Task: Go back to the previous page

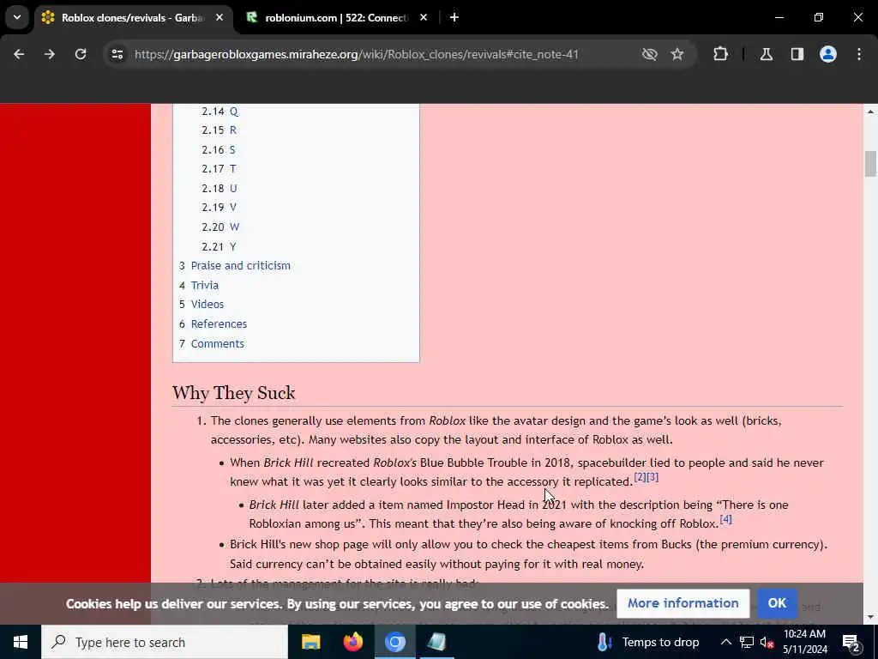Action: click(x=19, y=54)
